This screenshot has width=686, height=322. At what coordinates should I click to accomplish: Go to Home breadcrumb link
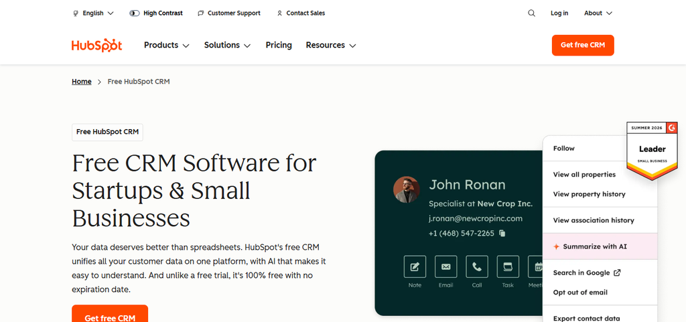point(81,82)
